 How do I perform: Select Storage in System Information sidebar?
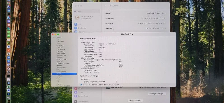coord(59,84)
